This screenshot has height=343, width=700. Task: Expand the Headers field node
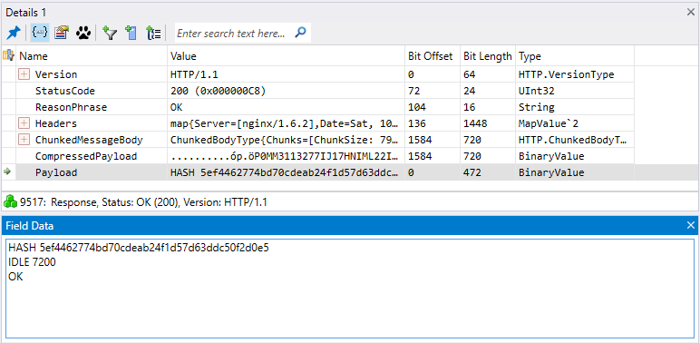[24, 123]
